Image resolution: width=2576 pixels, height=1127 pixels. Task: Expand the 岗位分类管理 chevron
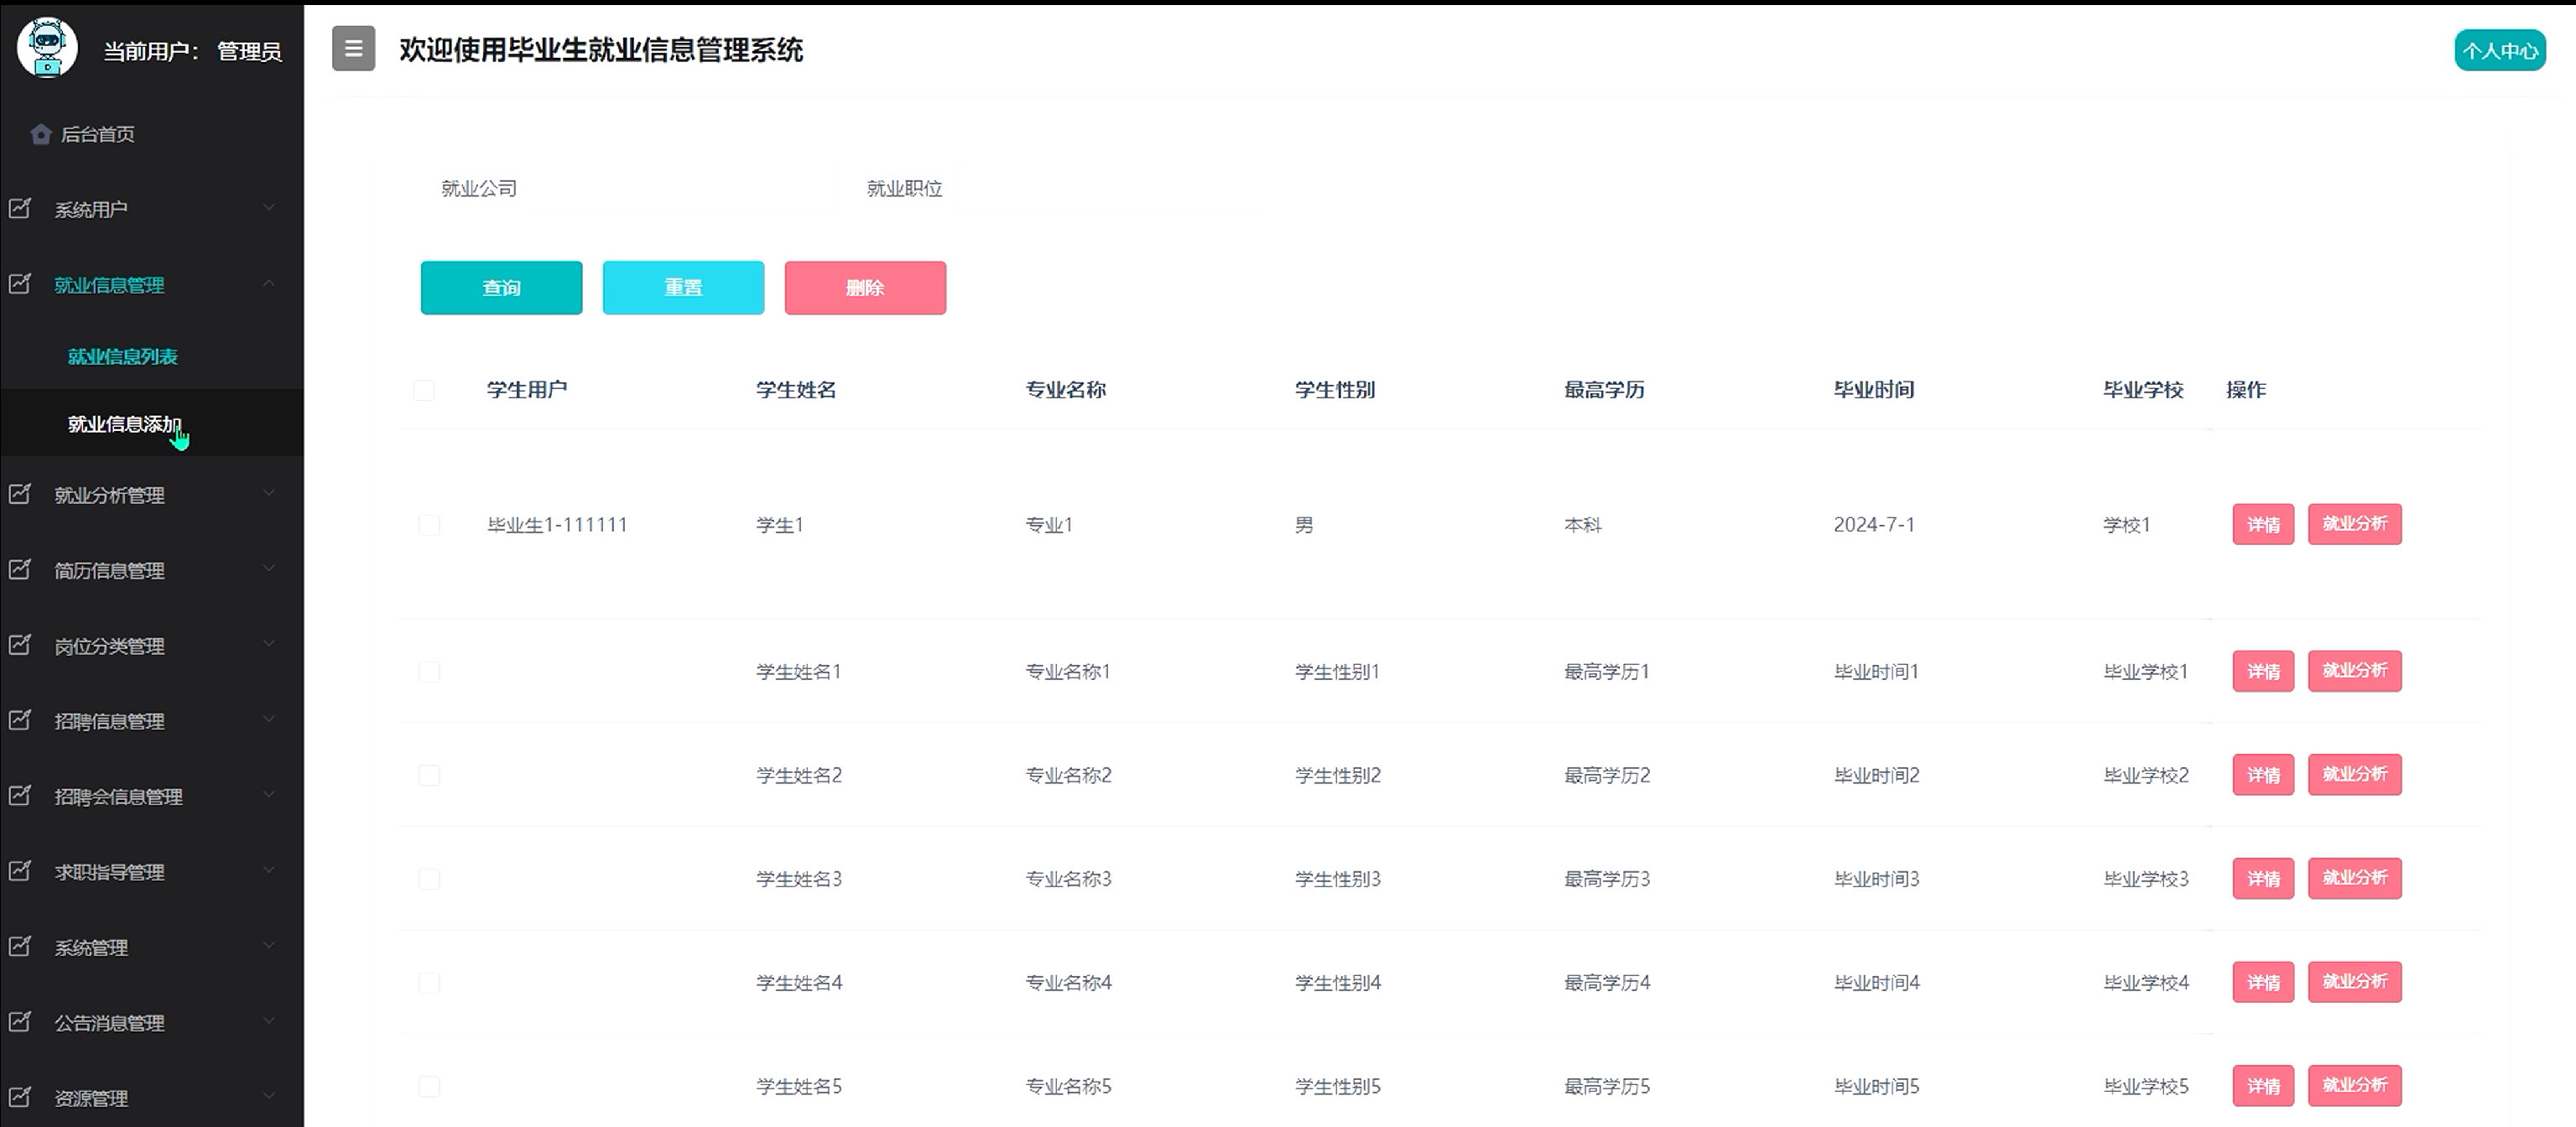pyautogui.click(x=269, y=645)
